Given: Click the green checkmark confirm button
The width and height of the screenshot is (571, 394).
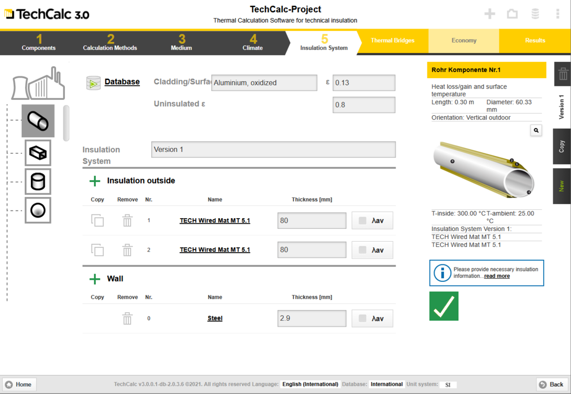Looking at the screenshot, I should pyautogui.click(x=444, y=306).
